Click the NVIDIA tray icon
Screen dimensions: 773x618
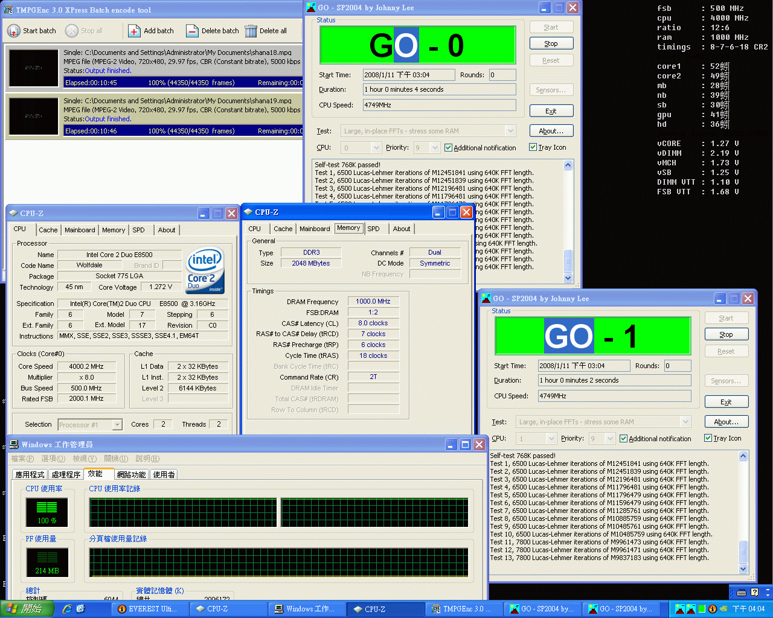tap(723, 609)
